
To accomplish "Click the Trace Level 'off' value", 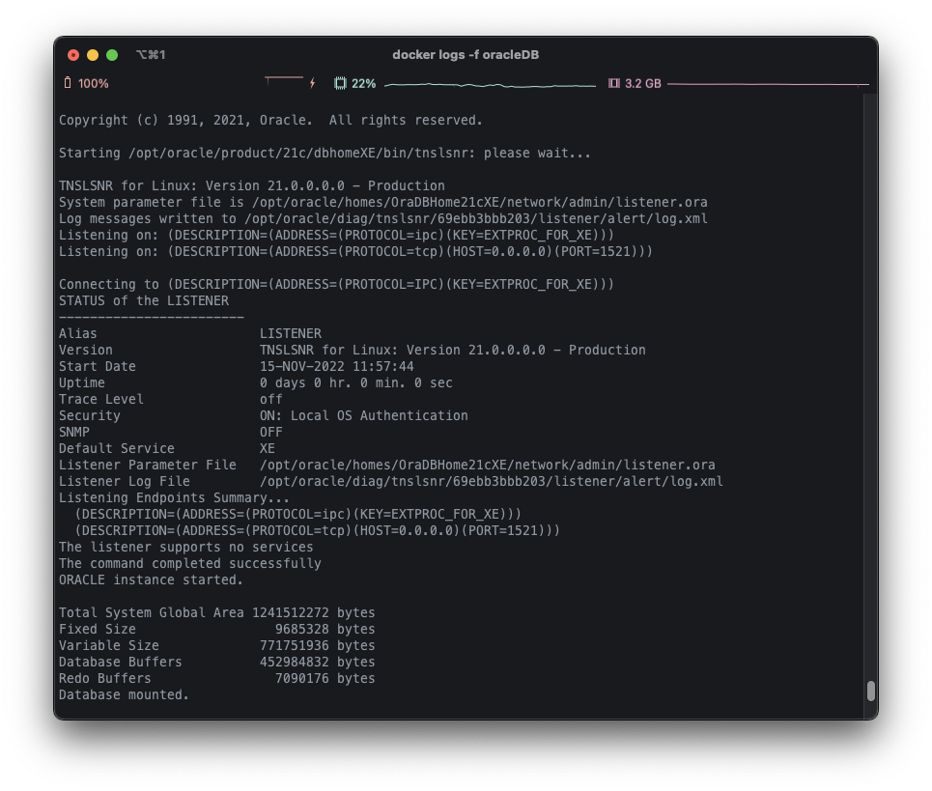I will [x=270, y=399].
